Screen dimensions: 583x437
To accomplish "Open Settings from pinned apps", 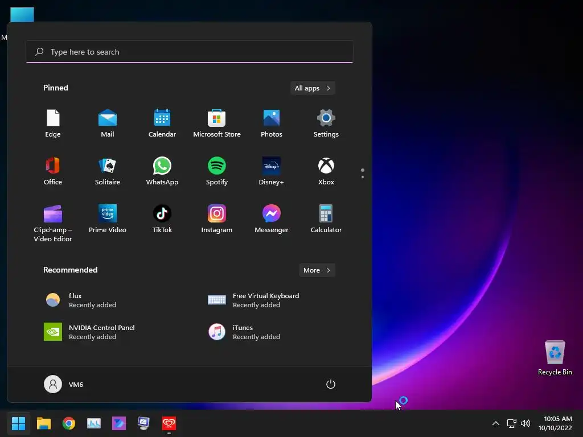I will coord(326,123).
